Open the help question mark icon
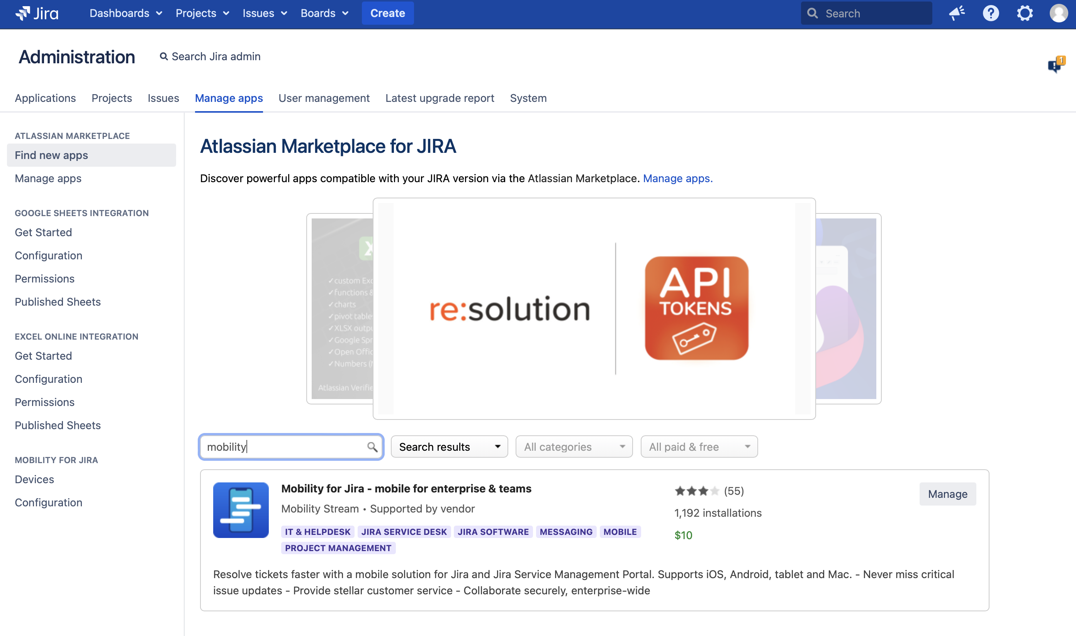This screenshot has height=636, width=1076. [991, 13]
